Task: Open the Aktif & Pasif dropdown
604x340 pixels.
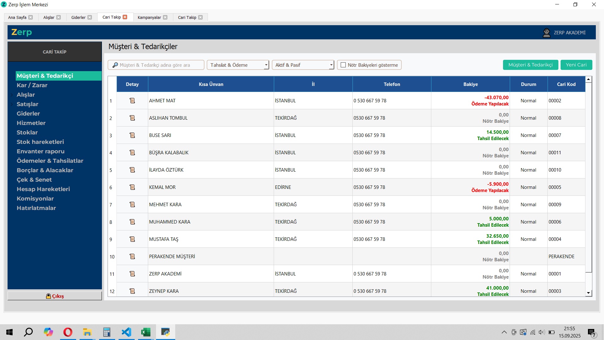Action: tap(331, 65)
